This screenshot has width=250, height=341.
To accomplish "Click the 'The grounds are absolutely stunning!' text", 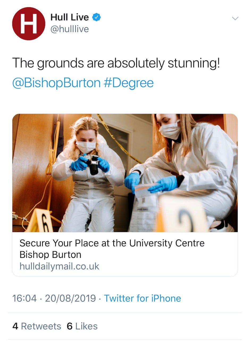I will tap(116, 63).
